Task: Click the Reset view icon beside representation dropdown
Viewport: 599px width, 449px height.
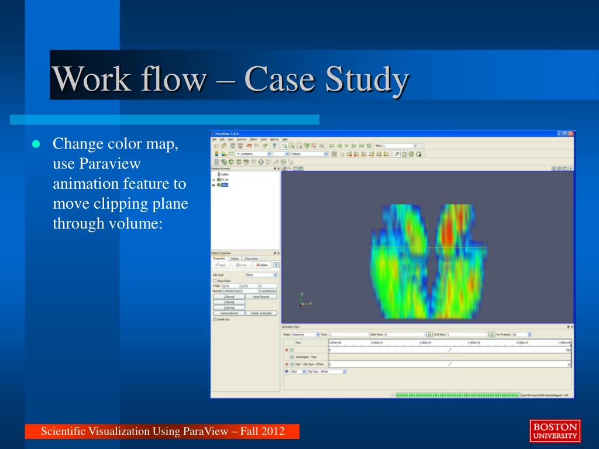Action: [x=334, y=154]
